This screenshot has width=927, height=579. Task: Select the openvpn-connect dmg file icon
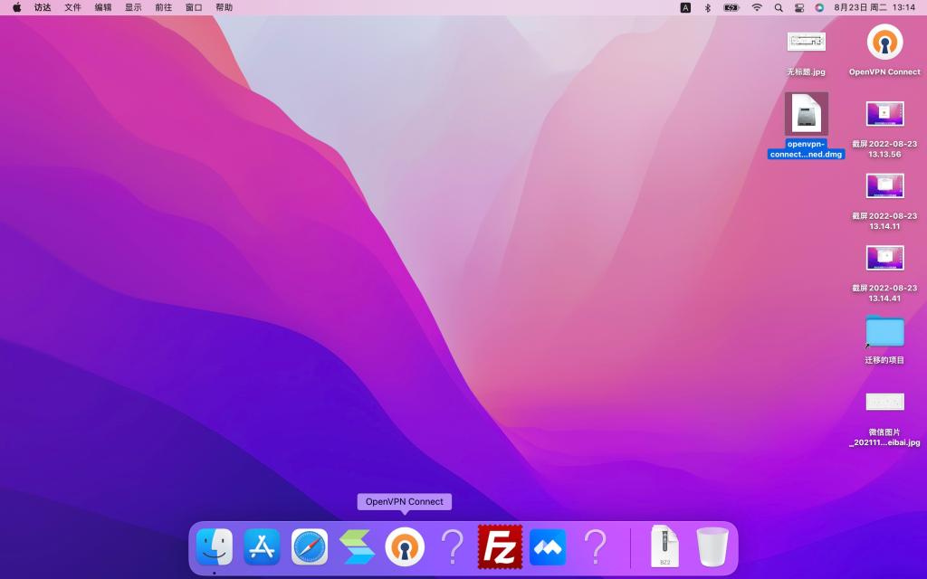(807, 113)
